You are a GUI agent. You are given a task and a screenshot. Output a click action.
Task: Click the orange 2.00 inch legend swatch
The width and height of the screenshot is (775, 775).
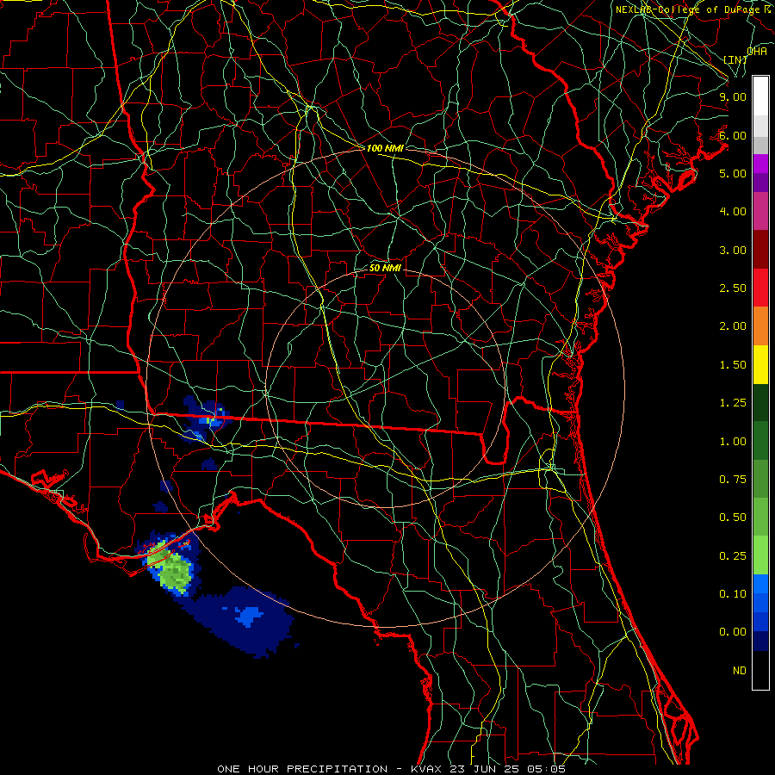tap(760, 325)
